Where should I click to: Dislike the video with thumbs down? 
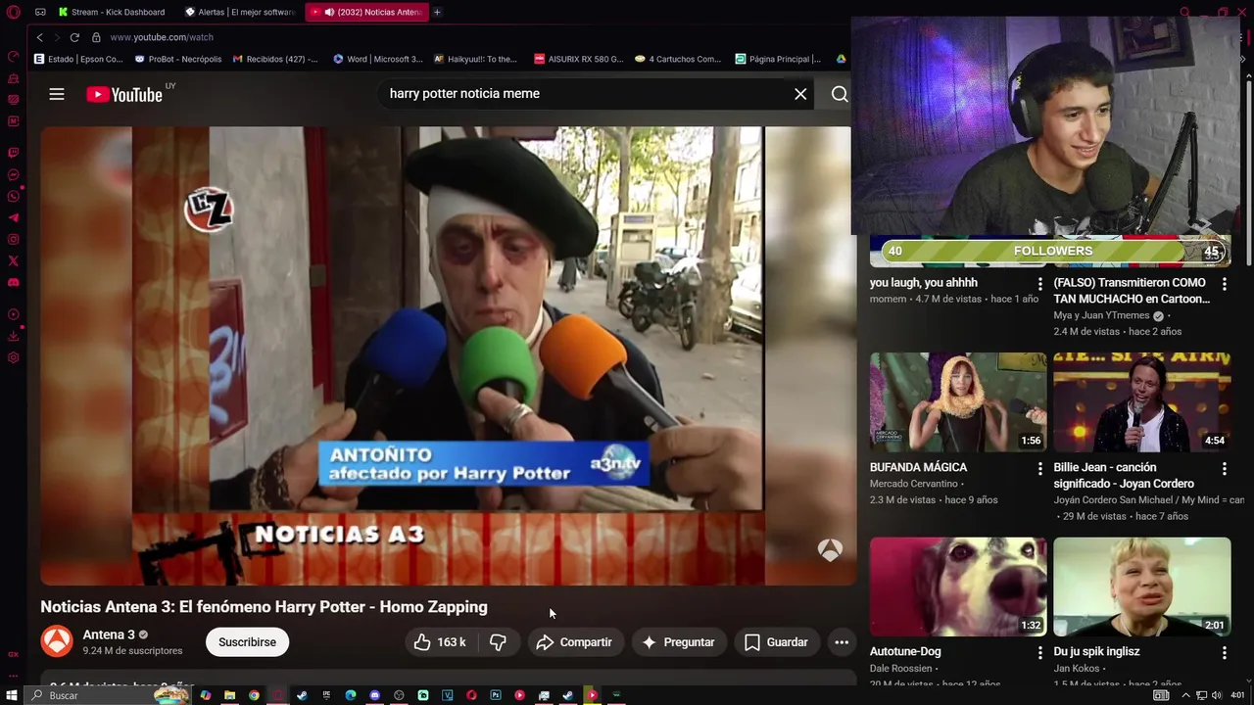tap(498, 642)
